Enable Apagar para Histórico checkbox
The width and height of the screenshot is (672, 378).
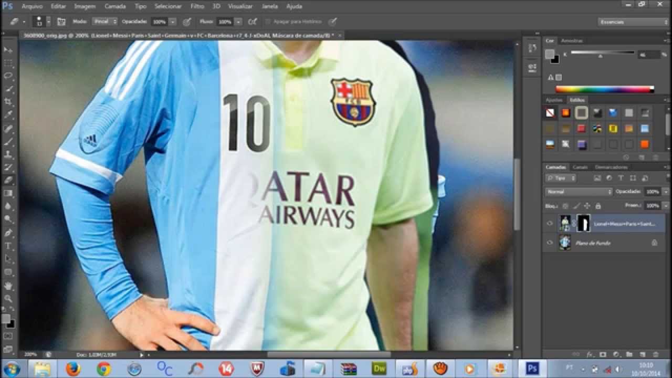tap(268, 22)
